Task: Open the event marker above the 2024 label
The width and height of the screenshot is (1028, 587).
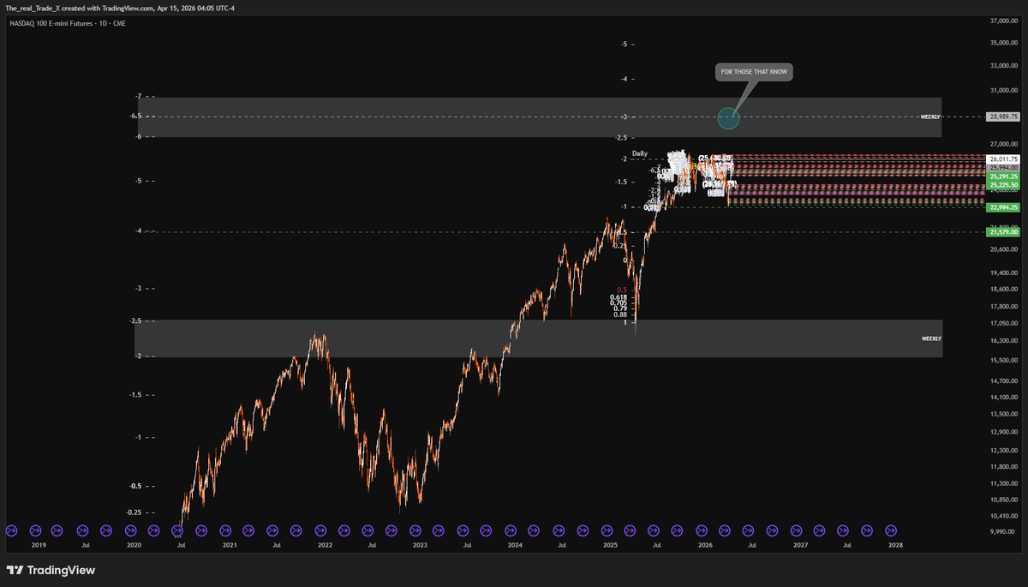Action: [511, 530]
